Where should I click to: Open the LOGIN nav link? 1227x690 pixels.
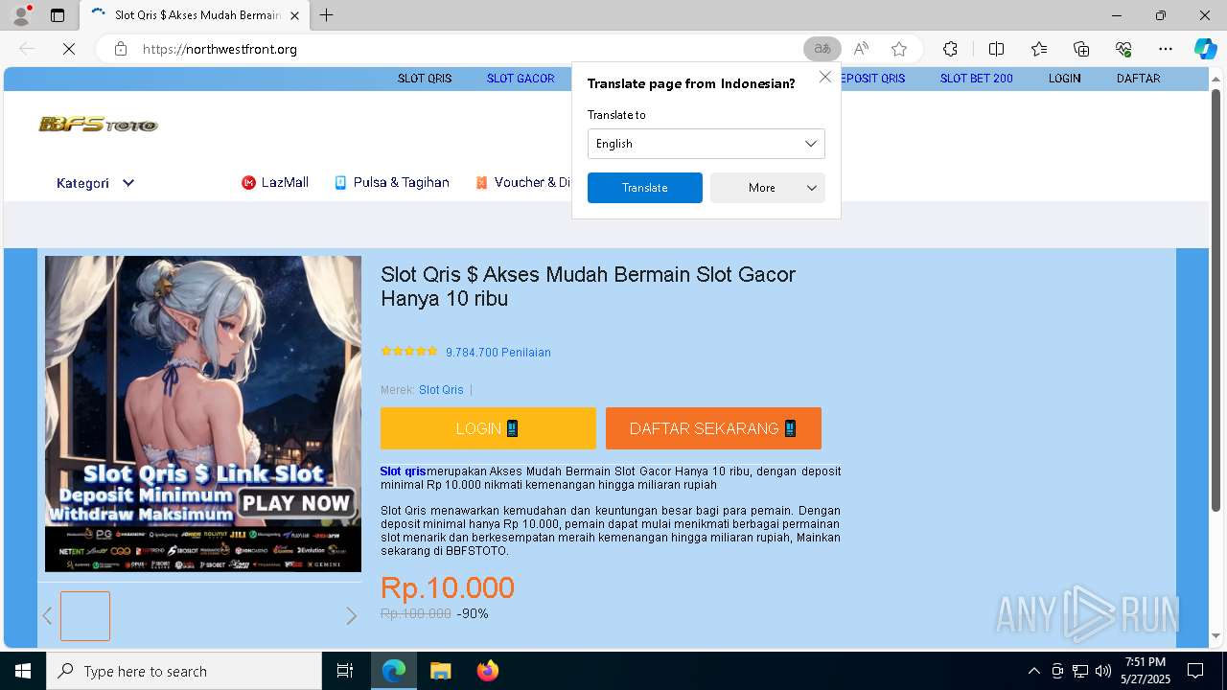[1064, 79]
